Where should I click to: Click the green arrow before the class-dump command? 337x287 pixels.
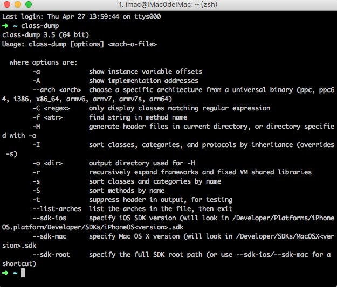click(x=5, y=26)
